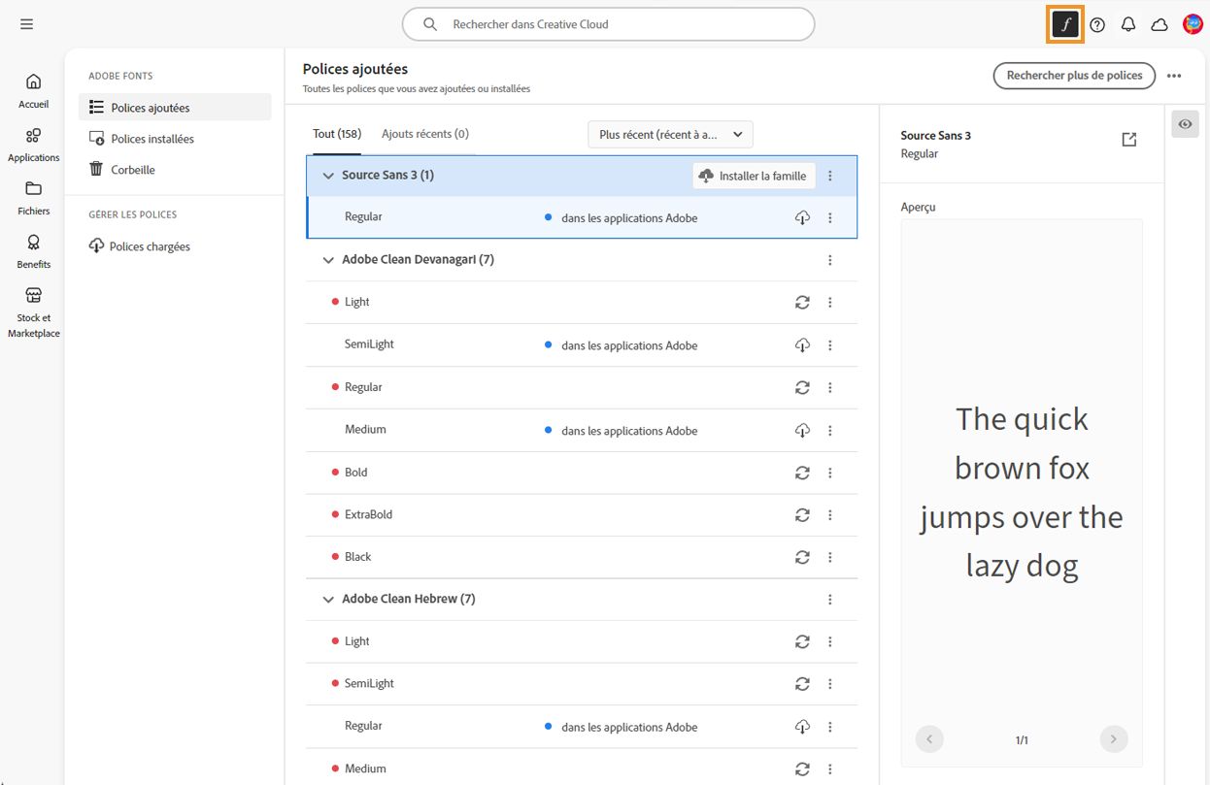The width and height of the screenshot is (1210, 785).
Task: Resync Adobe Clean Devanagari ExtraBold
Action: pos(802,514)
